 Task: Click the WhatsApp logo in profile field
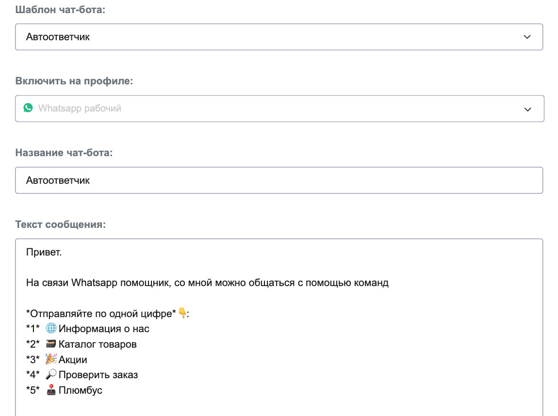(28, 108)
